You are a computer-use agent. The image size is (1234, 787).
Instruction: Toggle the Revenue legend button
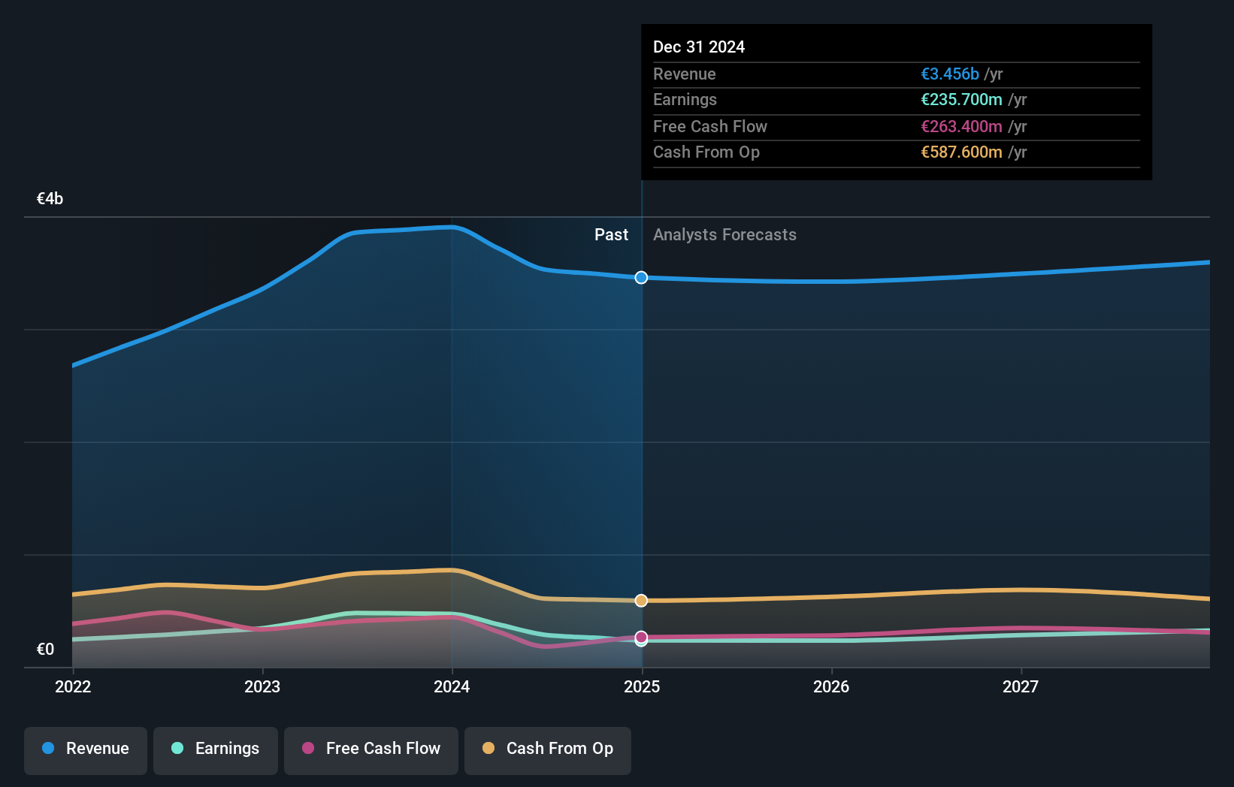[86, 750]
